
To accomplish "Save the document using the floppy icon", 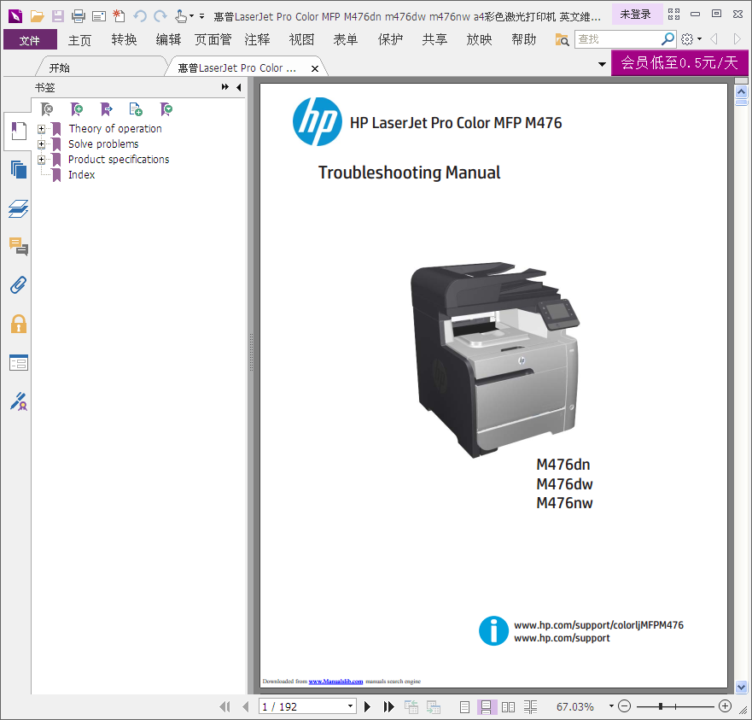I will (58, 16).
